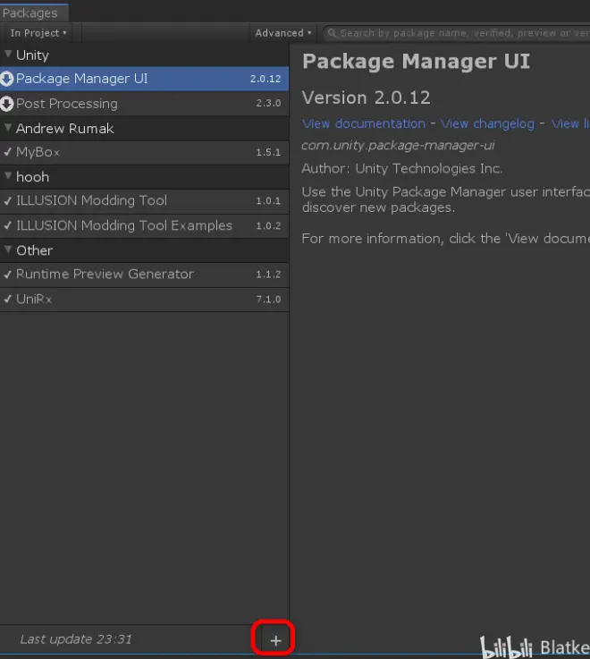Collapse the Unity package group
The image size is (590, 659).
coord(7,55)
